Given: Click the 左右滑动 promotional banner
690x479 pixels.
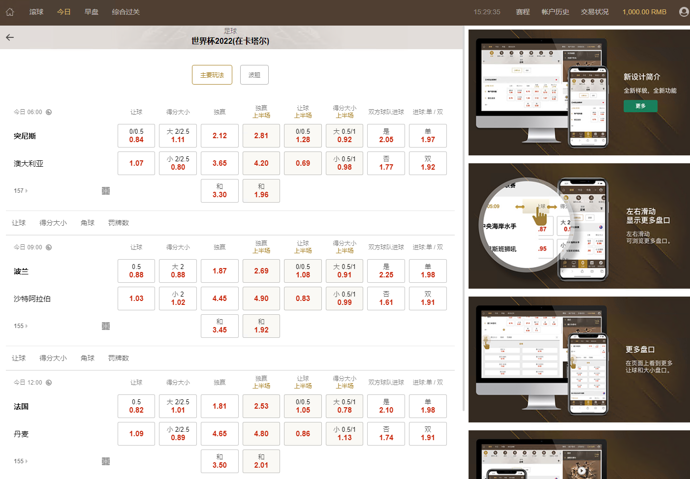Looking at the screenshot, I should [579, 226].
